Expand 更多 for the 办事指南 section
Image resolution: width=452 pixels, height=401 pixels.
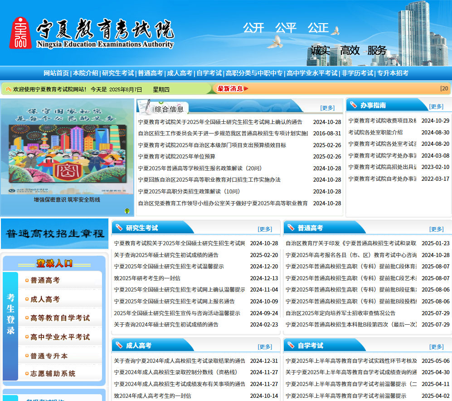pos(436,107)
